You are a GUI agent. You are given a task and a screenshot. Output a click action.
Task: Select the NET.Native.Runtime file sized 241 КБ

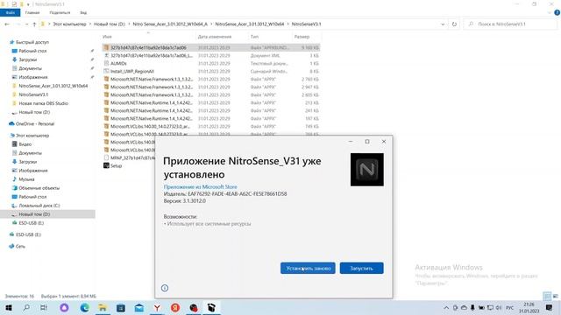pos(211,111)
